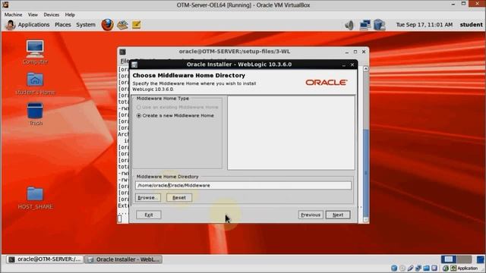
Task: Open the HOST_SHARE folder icon
Action: tap(35, 198)
